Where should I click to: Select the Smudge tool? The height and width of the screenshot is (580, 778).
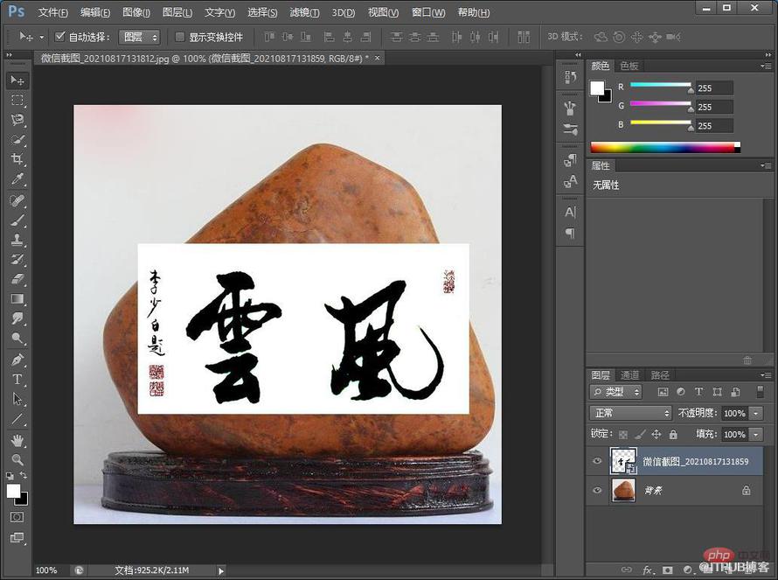17,318
